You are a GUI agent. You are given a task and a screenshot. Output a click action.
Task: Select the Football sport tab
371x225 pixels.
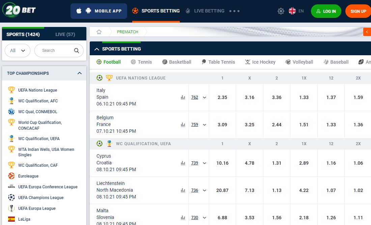[109, 62]
